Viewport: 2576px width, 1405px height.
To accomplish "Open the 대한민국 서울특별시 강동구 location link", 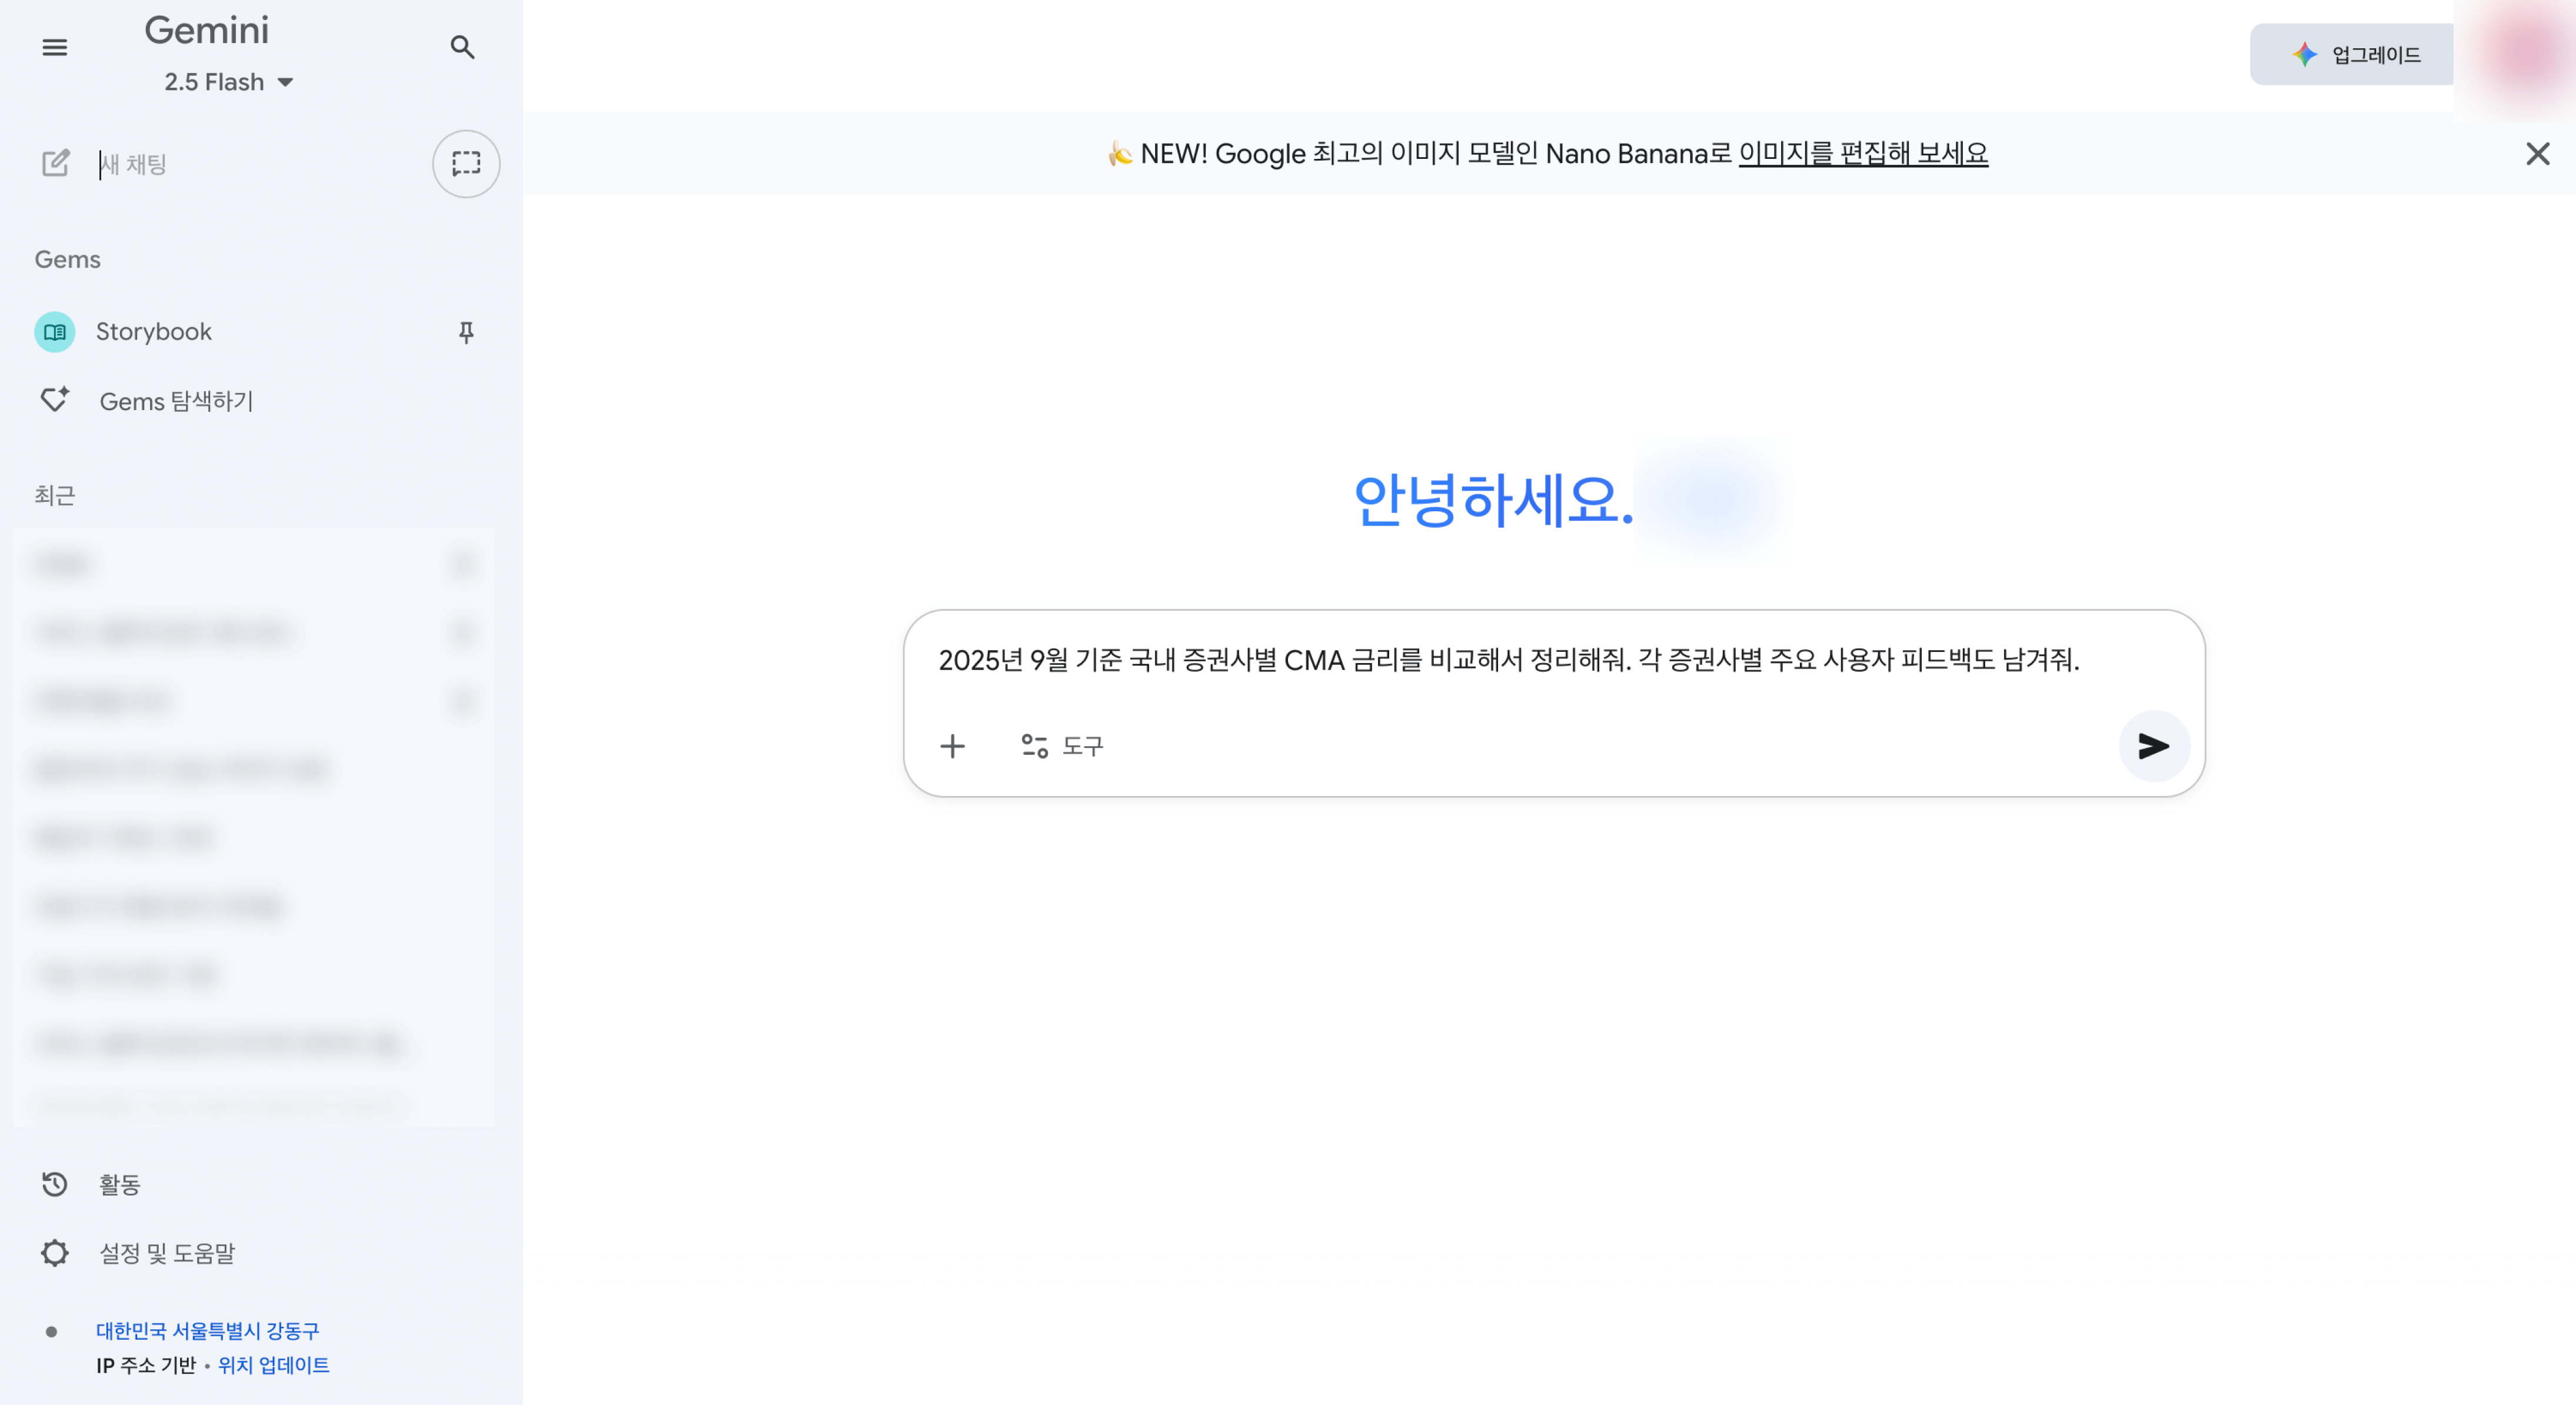I will [207, 1331].
